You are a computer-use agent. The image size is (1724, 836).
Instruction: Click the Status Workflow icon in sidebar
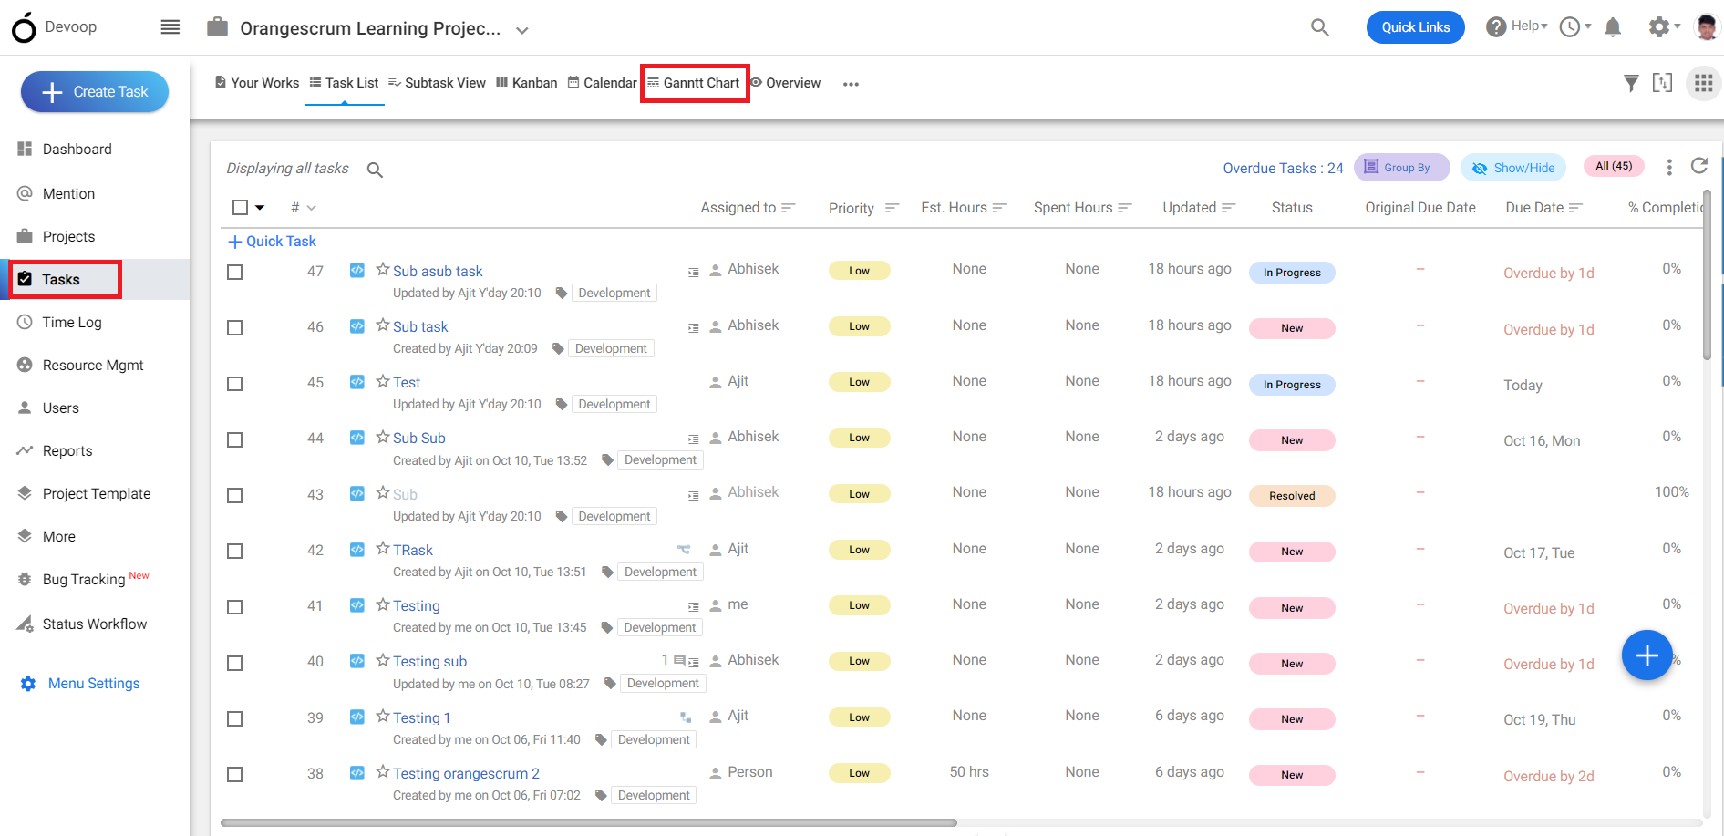point(25,624)
